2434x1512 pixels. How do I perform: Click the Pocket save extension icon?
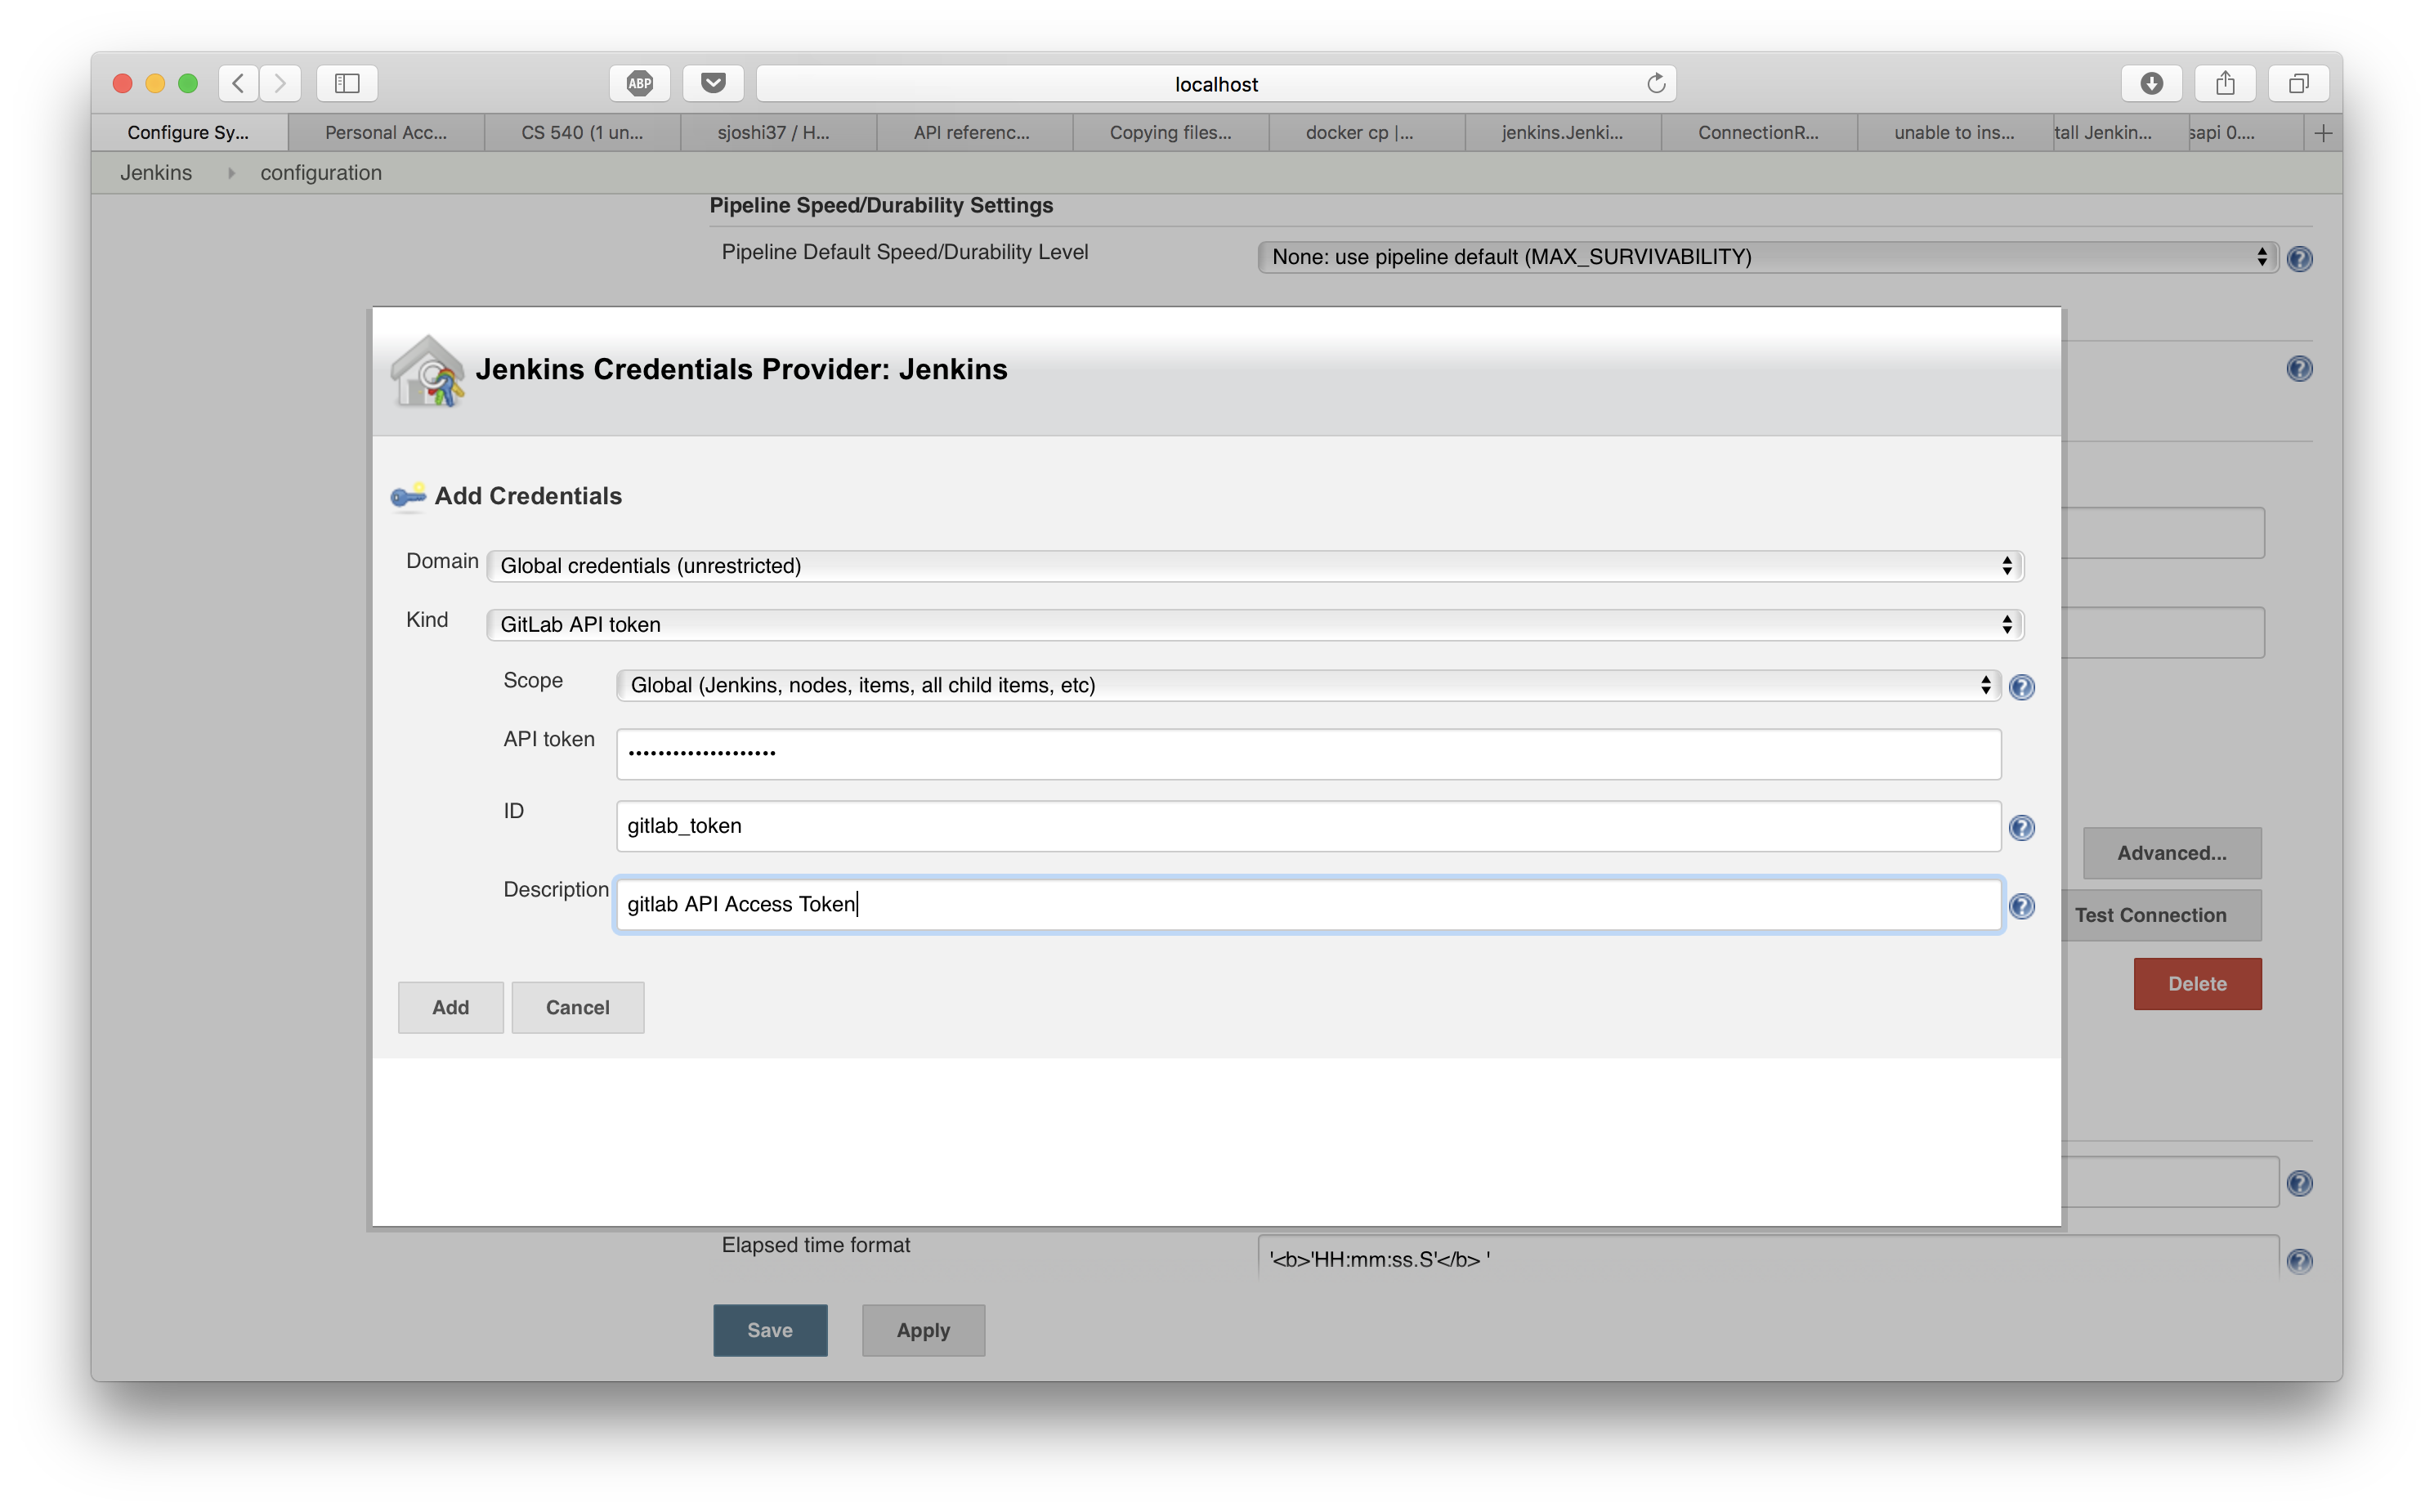pos(713,83)
